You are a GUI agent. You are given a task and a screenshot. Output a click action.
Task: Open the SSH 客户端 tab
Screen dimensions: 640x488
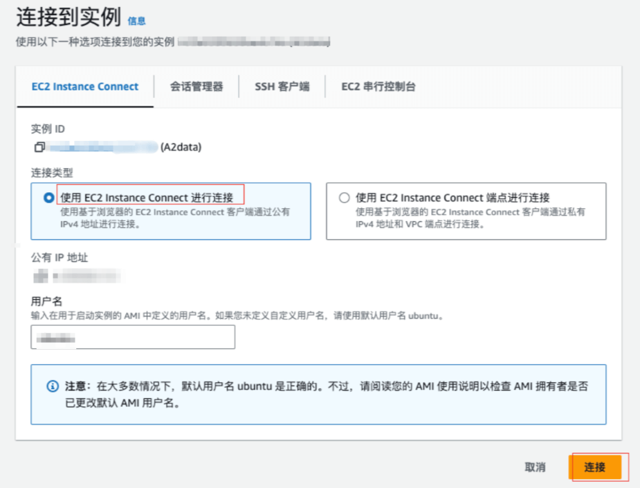pos(282,86)
